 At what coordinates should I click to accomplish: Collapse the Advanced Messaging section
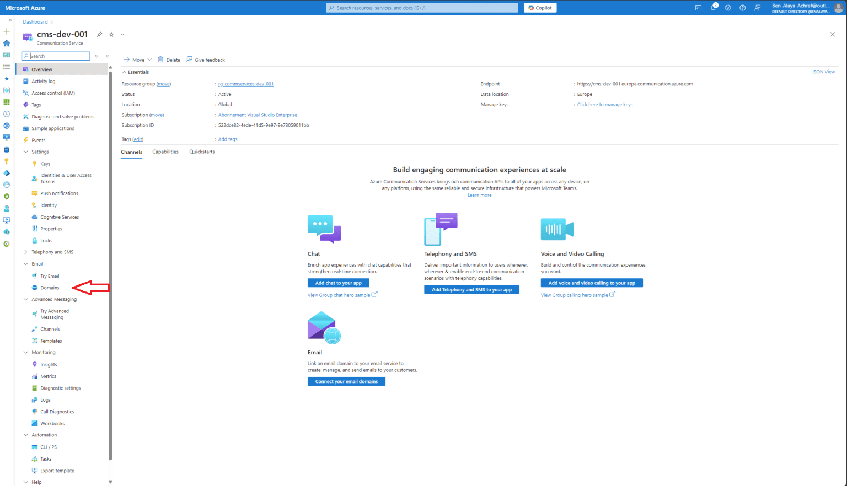point(26,299)
